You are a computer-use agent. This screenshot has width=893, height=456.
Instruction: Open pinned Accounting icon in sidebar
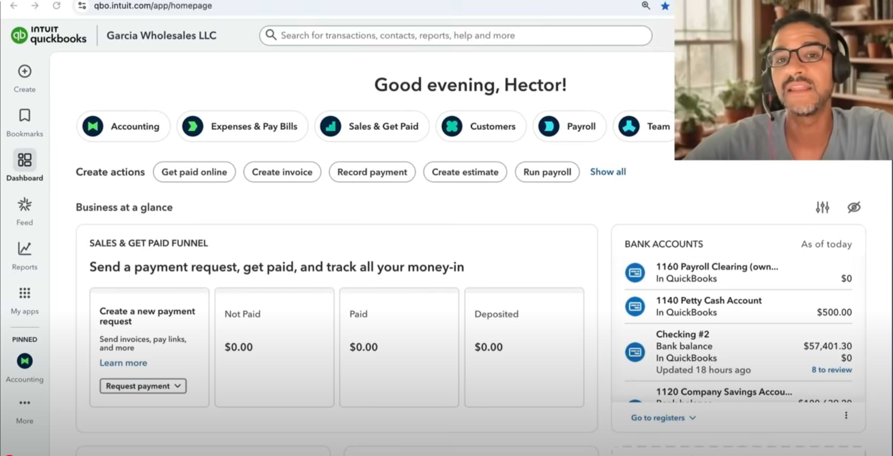25,361
